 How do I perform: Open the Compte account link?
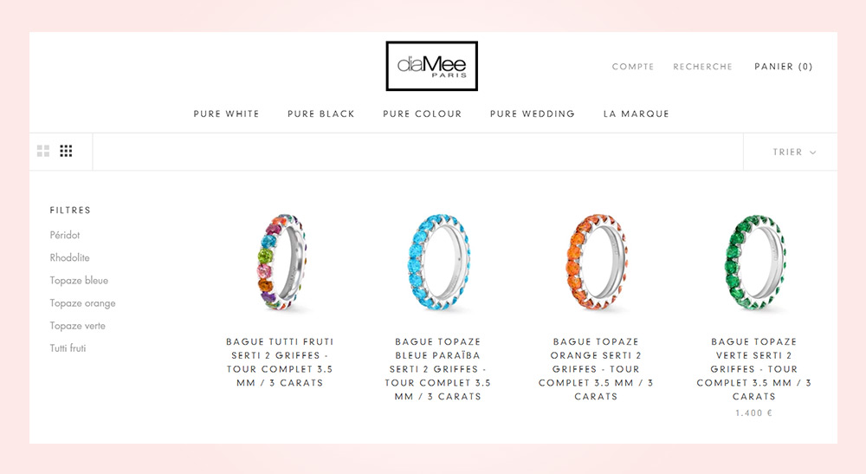[633, 67]
